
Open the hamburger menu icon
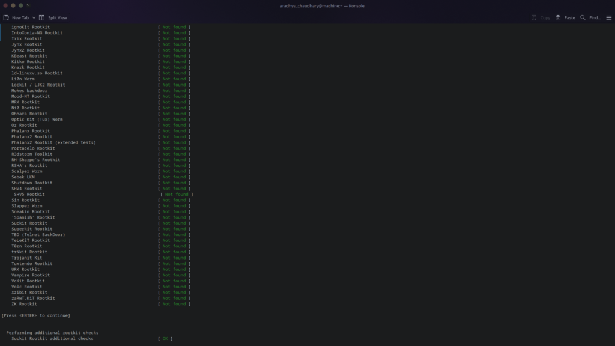[609, 17]
